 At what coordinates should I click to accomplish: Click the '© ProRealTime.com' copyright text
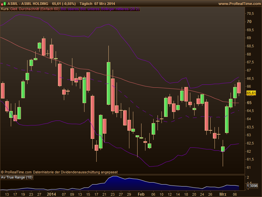16,172
